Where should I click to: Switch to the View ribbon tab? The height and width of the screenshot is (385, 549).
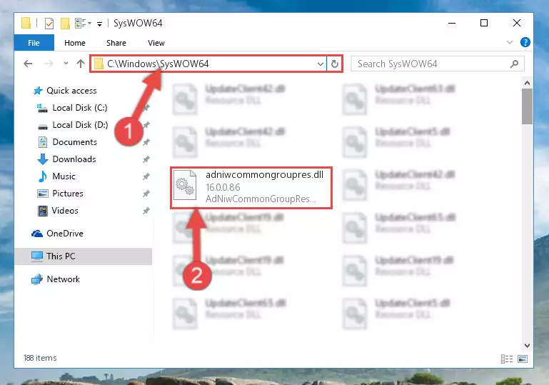coord(156,43)
